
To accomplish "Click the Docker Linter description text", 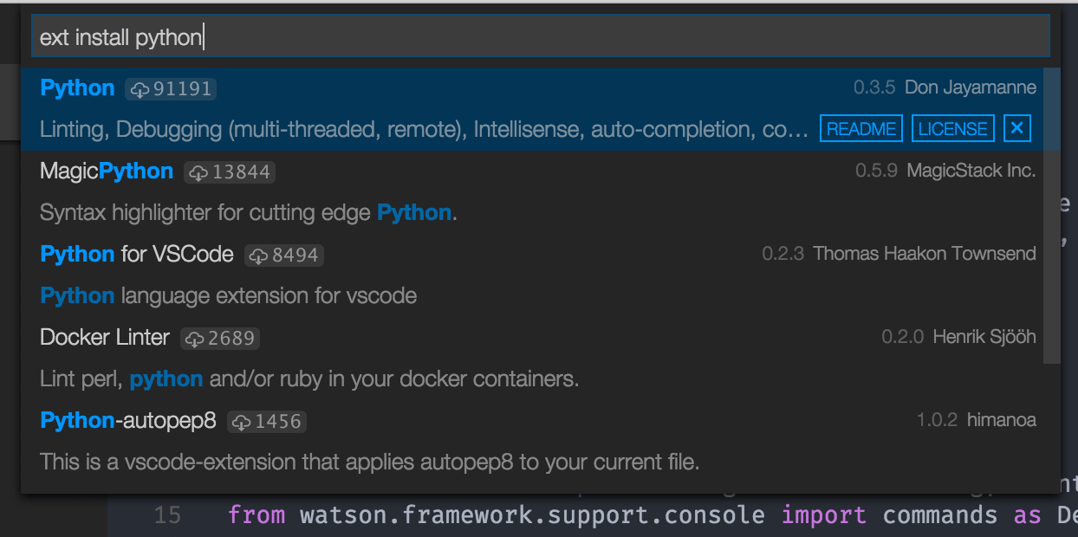I will pyautogui.click(x=309, y=379).
